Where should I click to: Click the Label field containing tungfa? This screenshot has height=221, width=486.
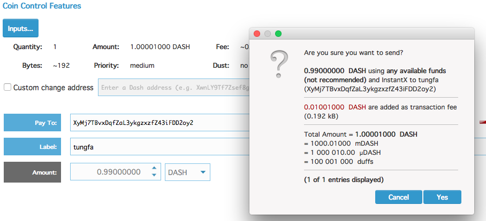[x=160, y=147]
